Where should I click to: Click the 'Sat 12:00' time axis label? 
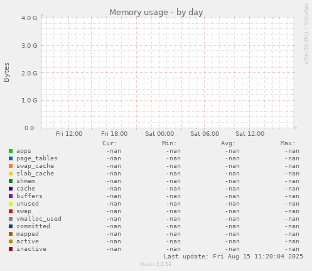(x=250, y=134)
